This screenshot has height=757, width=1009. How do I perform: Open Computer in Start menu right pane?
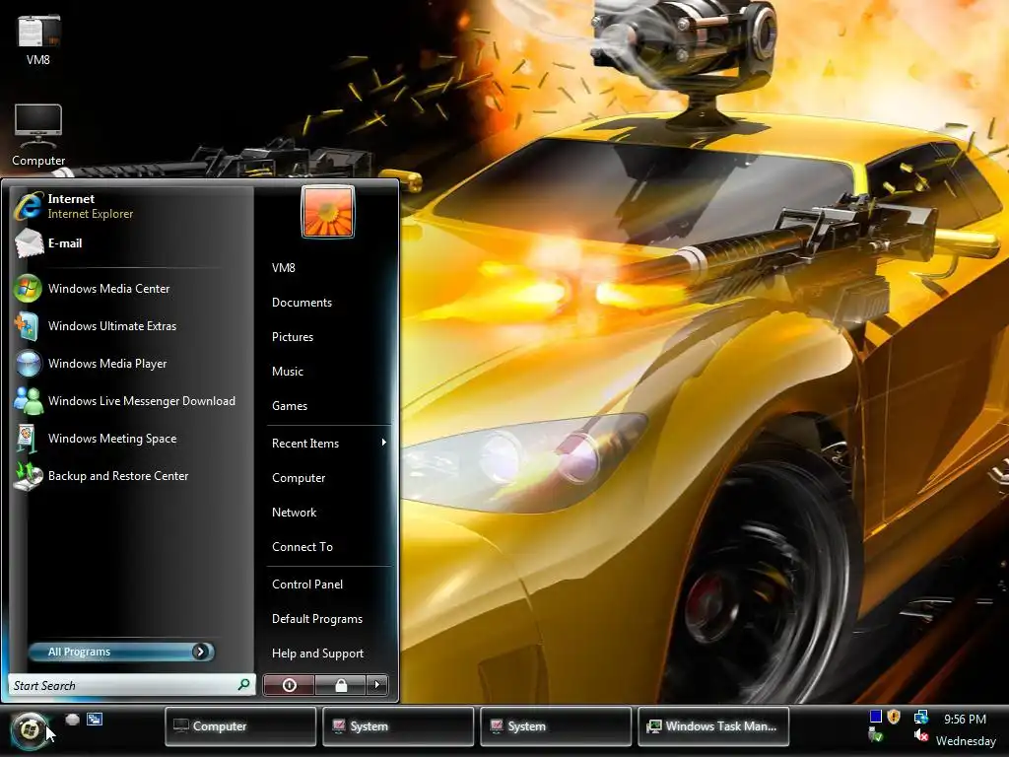click(299, 478)
